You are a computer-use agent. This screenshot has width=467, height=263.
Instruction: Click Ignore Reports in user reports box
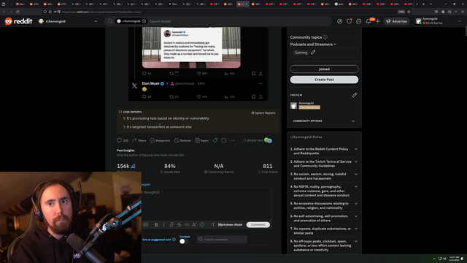click(x=263, y=113)
